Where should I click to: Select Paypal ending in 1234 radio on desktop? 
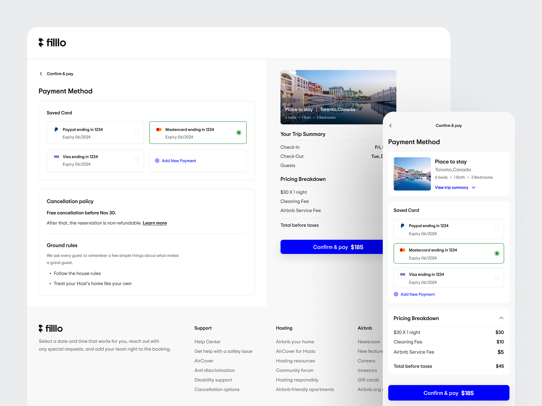136,133
